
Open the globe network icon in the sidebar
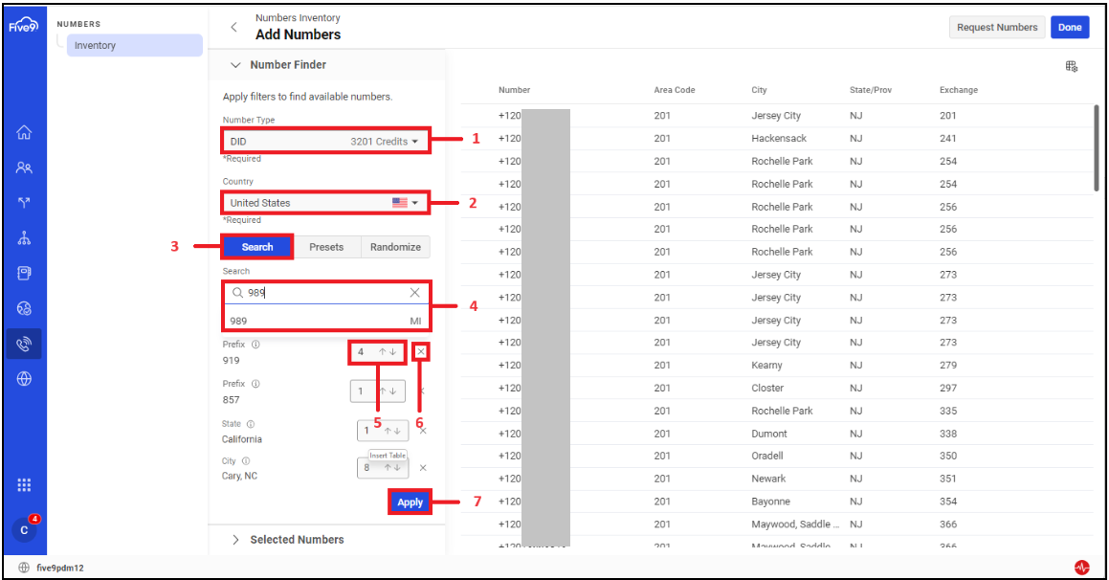click(24, 379)
